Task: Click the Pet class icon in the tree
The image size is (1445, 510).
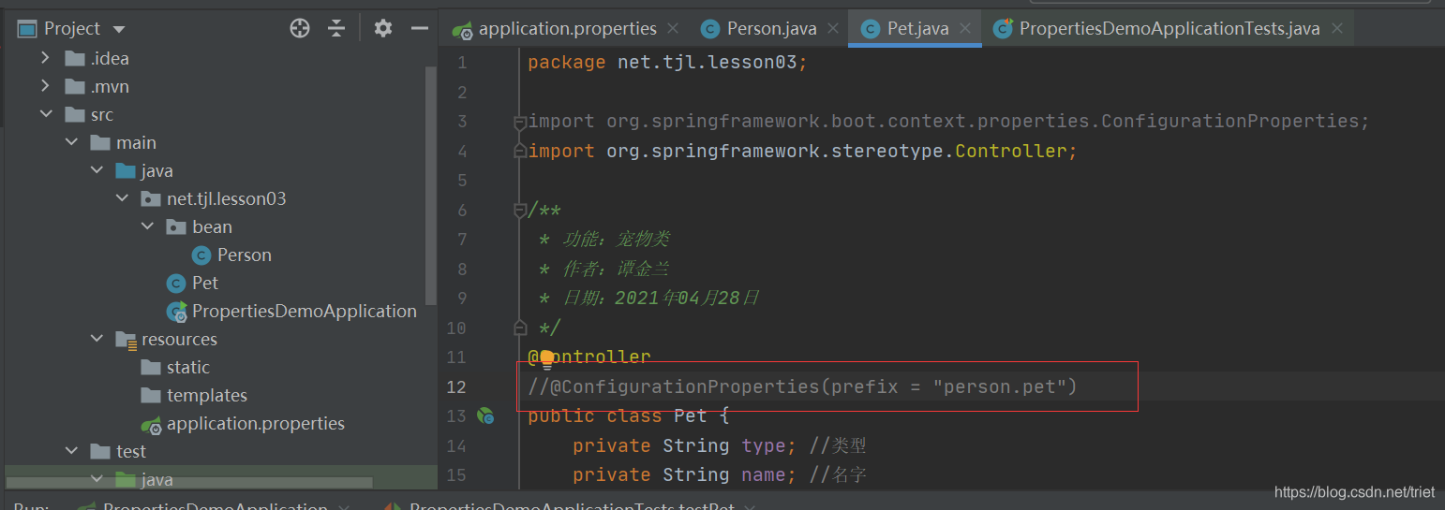Action: 176,283
